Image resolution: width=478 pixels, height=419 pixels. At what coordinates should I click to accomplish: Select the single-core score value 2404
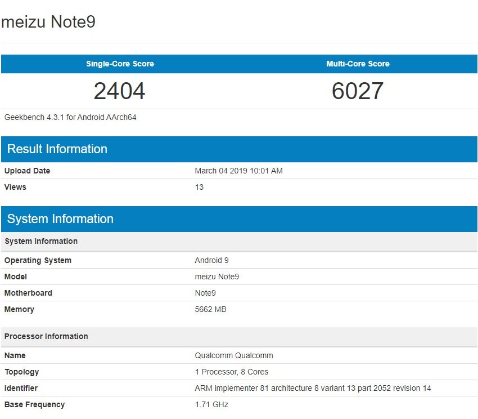[119, 91]
